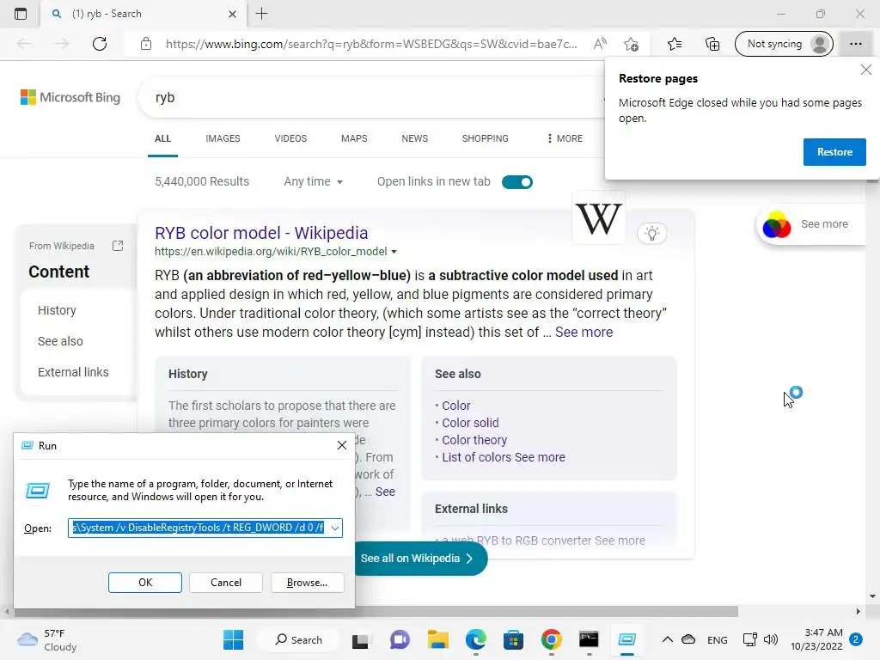
Task: Expand the en.wikipedia.org URL dropdown arrow
Action: click(394, 252)
